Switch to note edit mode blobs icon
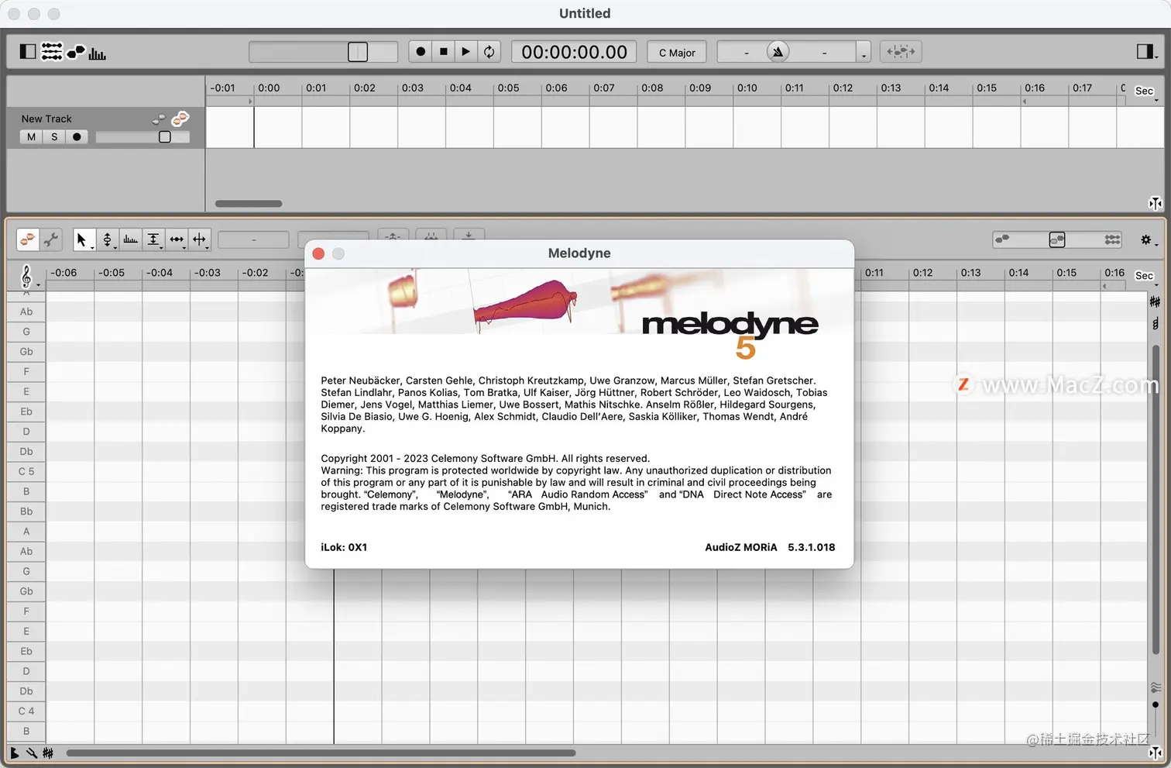 (x=28, y=240)
